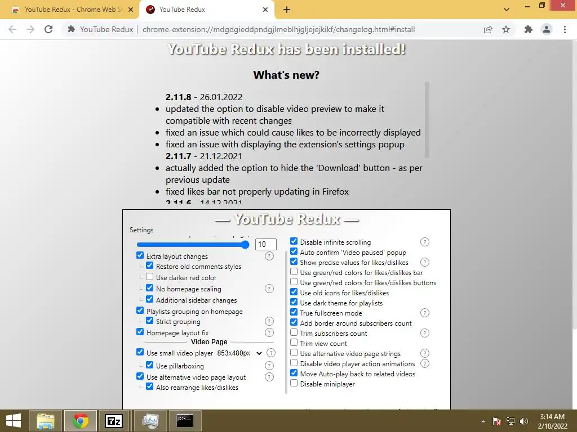Uncheck Extra layout changes
The height and width of the screenshot is (432, 577).
pos(140,255)
